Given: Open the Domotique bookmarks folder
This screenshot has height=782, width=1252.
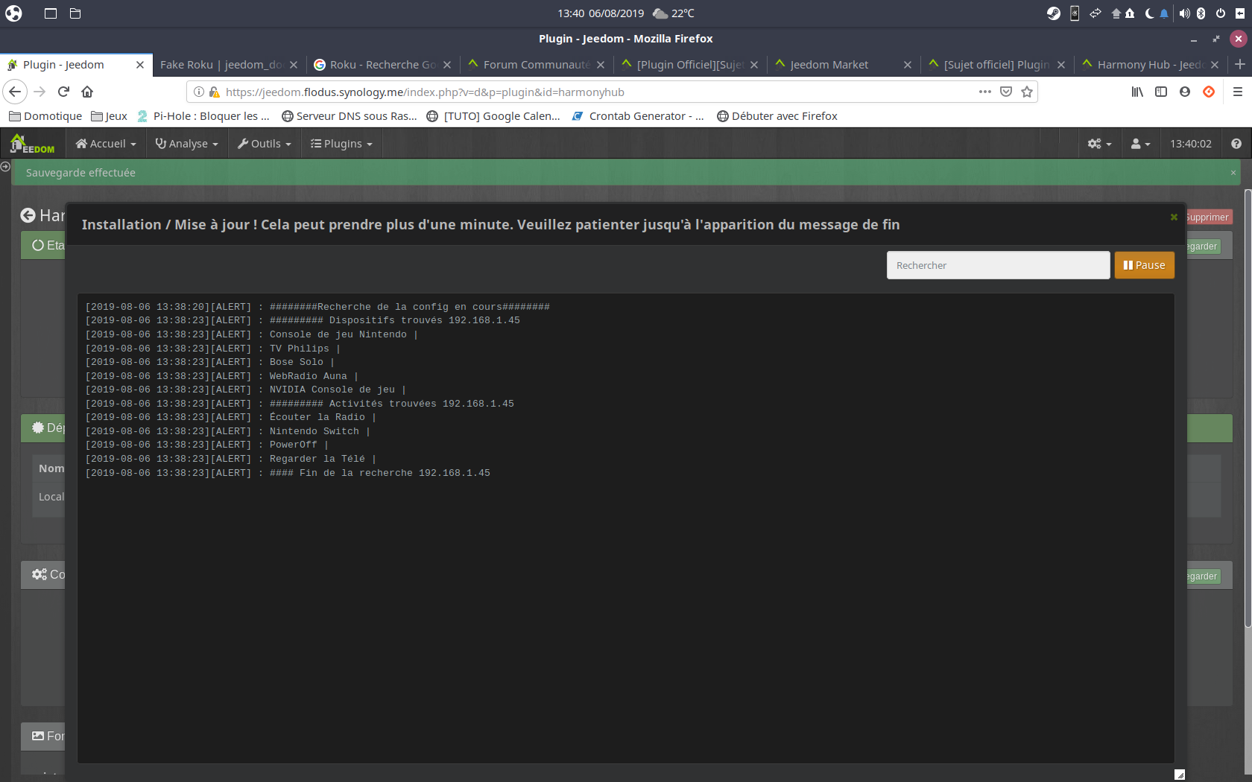Looking at the screenshot, I should (45, 116).
